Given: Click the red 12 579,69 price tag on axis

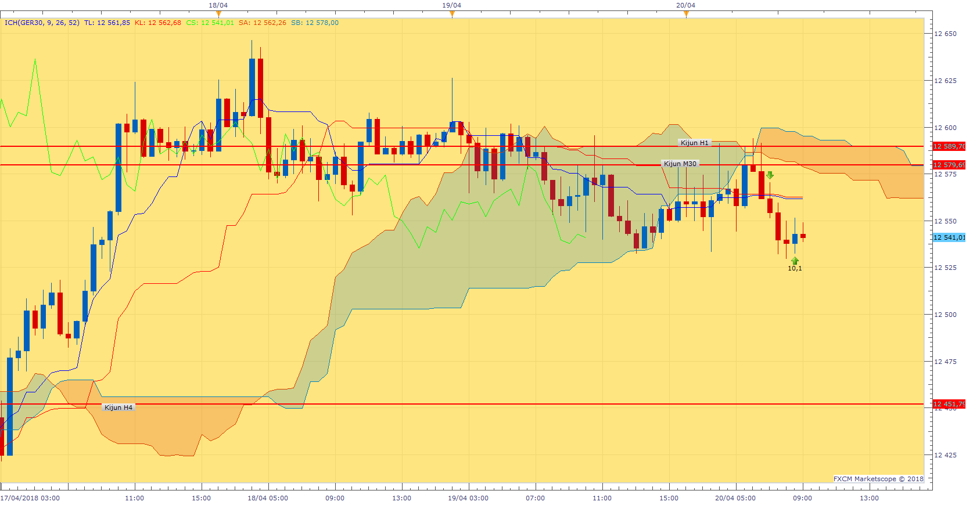Looking at the screenshot, I should coord(949,165).
